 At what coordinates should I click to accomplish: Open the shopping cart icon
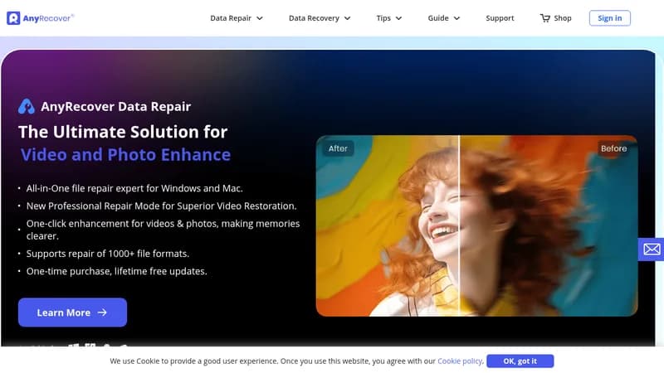coord(544,18)
